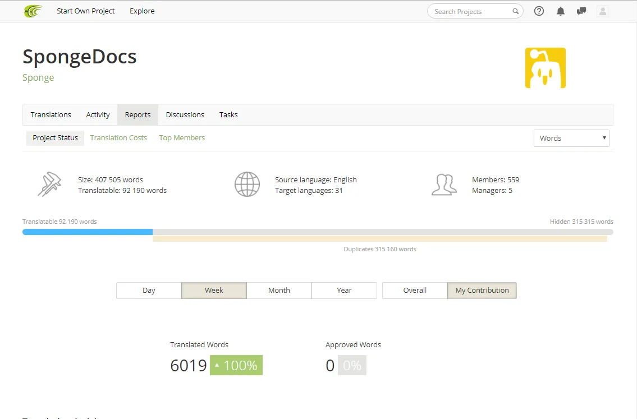Screen dimensions: 637x419
Task: Click the grey hidden words bar segment
Action: (x=383, y=232)
